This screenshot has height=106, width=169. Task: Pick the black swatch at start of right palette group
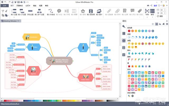point(107,101)
